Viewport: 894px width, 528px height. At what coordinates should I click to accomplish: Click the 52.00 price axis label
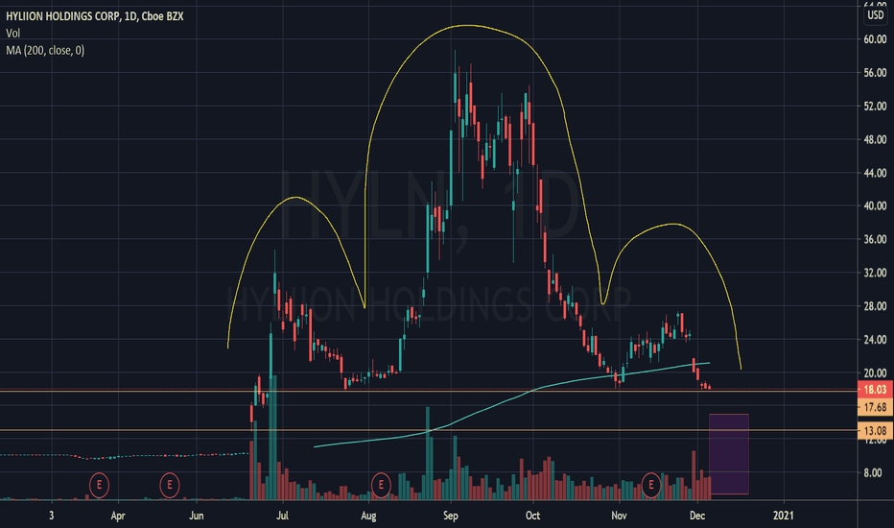[x=875, y=107]
